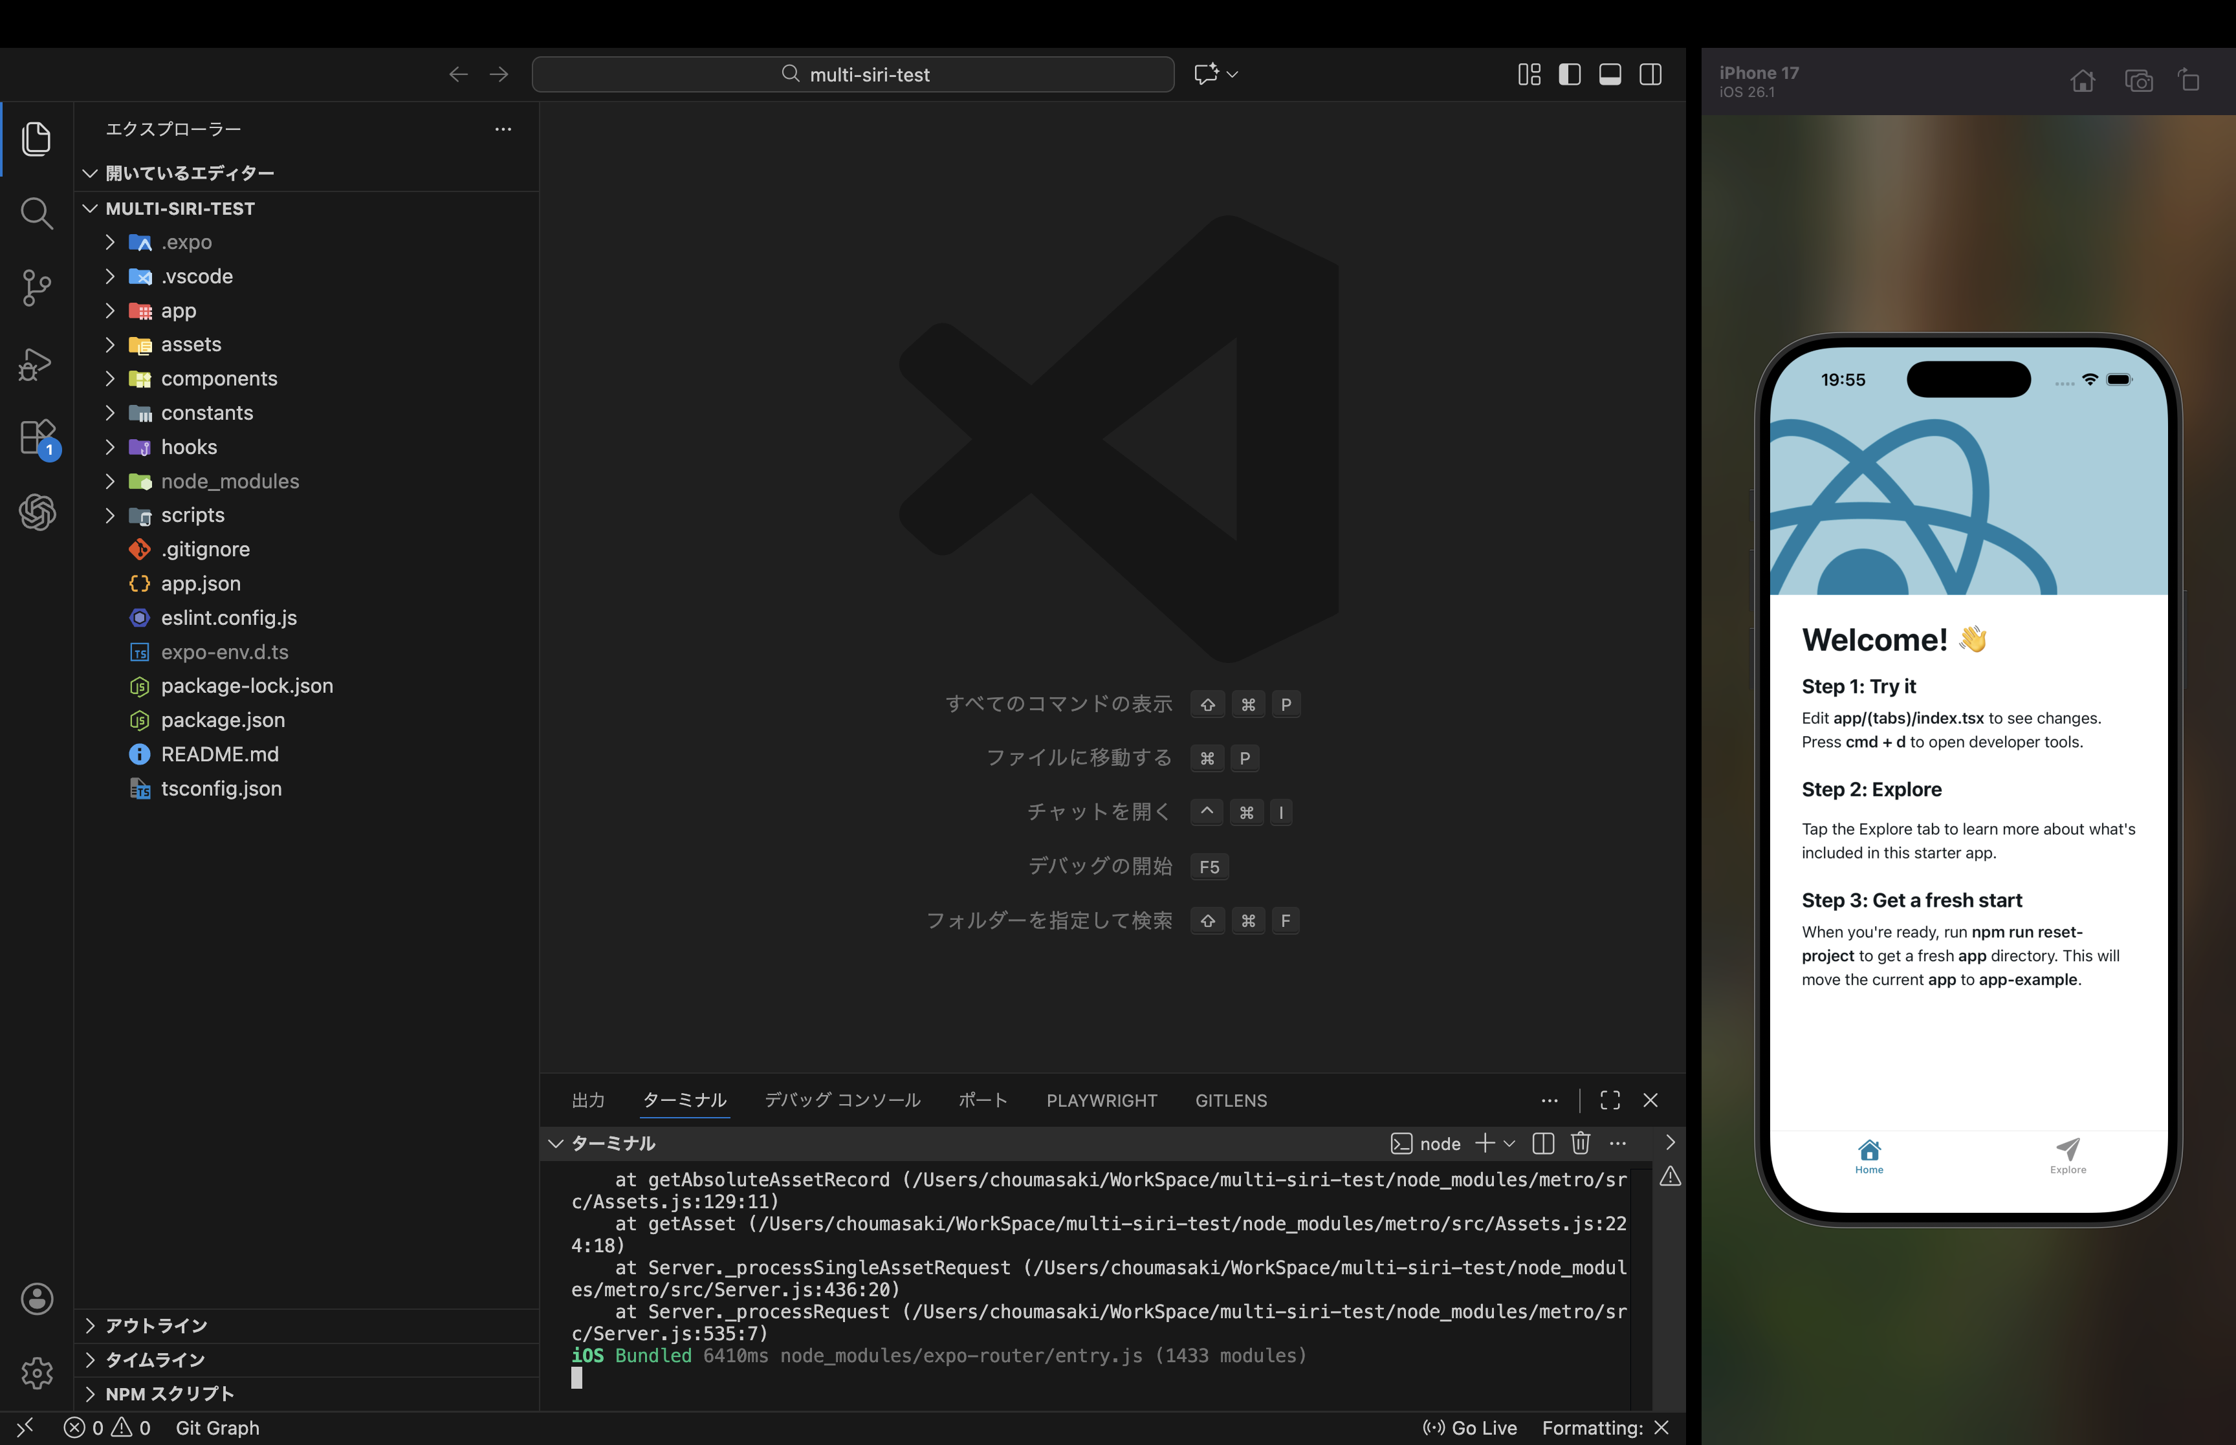Open the Extensions view with badge
This screenshot has width=2236, height=1445.
(38, 438)
